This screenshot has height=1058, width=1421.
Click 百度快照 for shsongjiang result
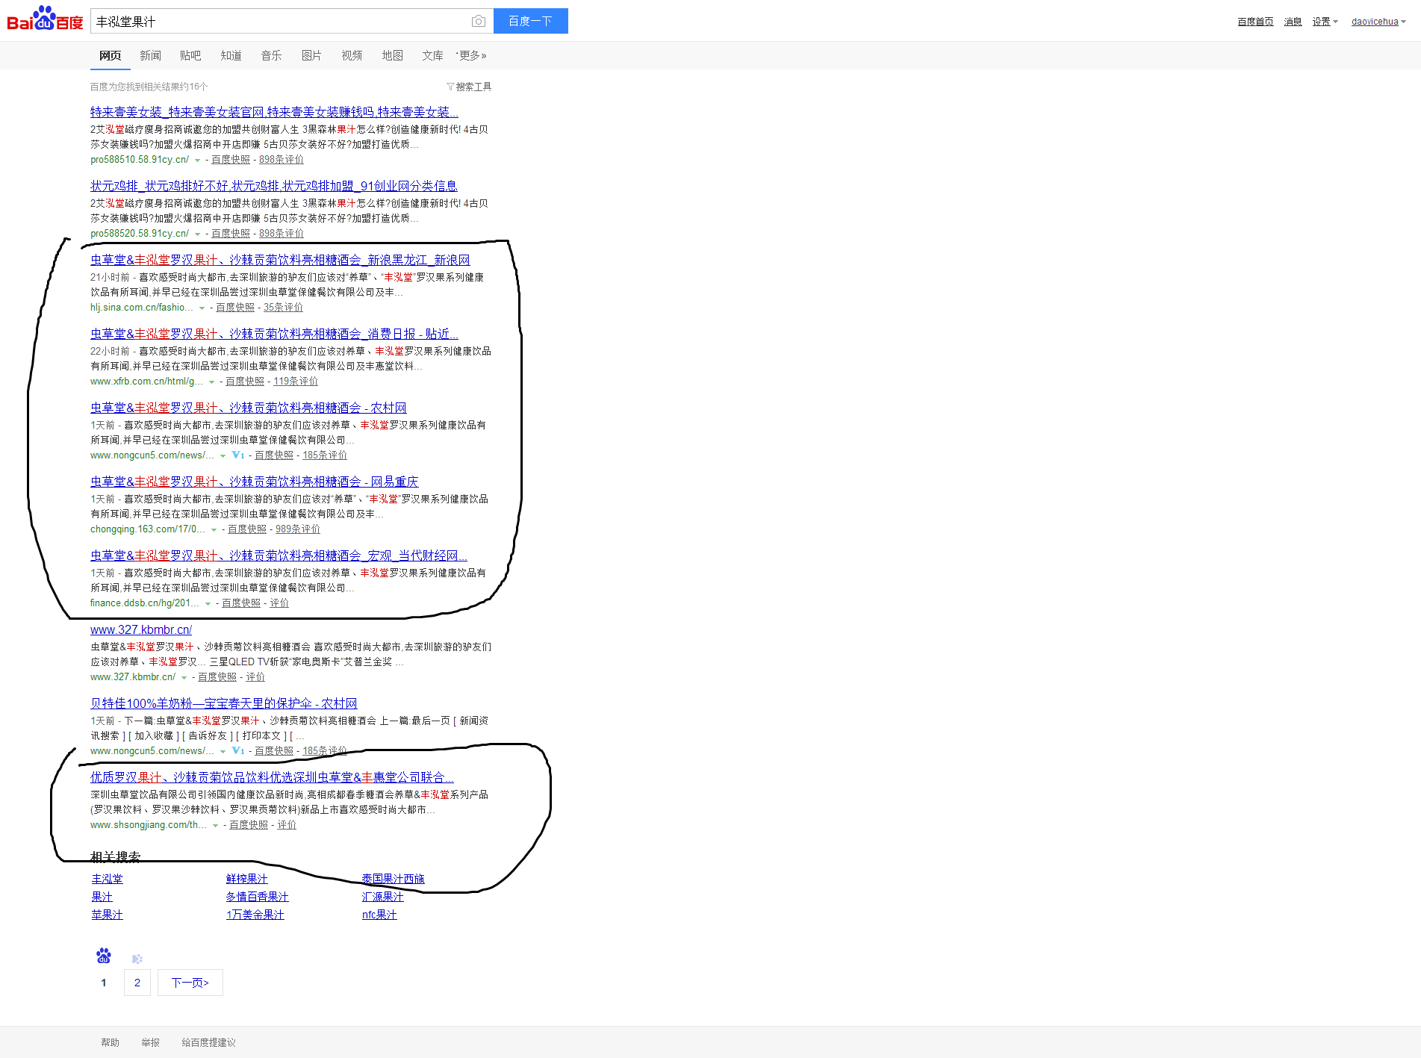point(249,825)
